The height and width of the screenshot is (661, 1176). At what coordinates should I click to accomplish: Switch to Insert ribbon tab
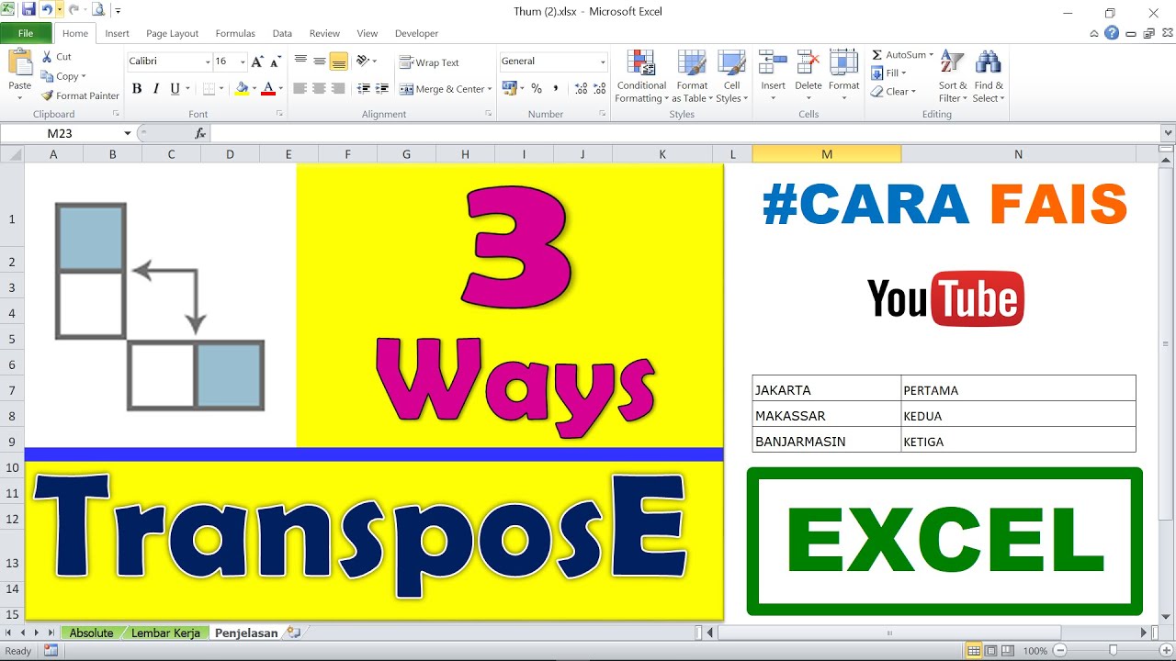tap(117, 33)
